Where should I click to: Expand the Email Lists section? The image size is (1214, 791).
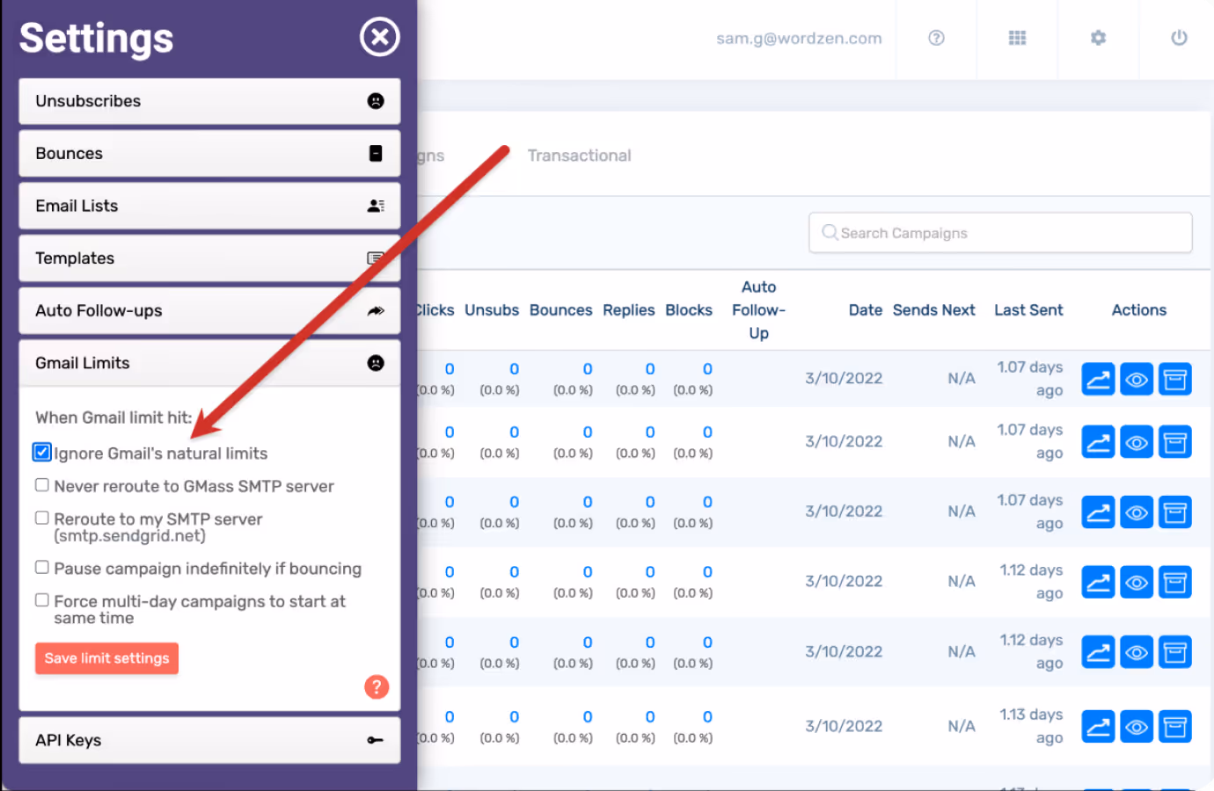point(209,206)
